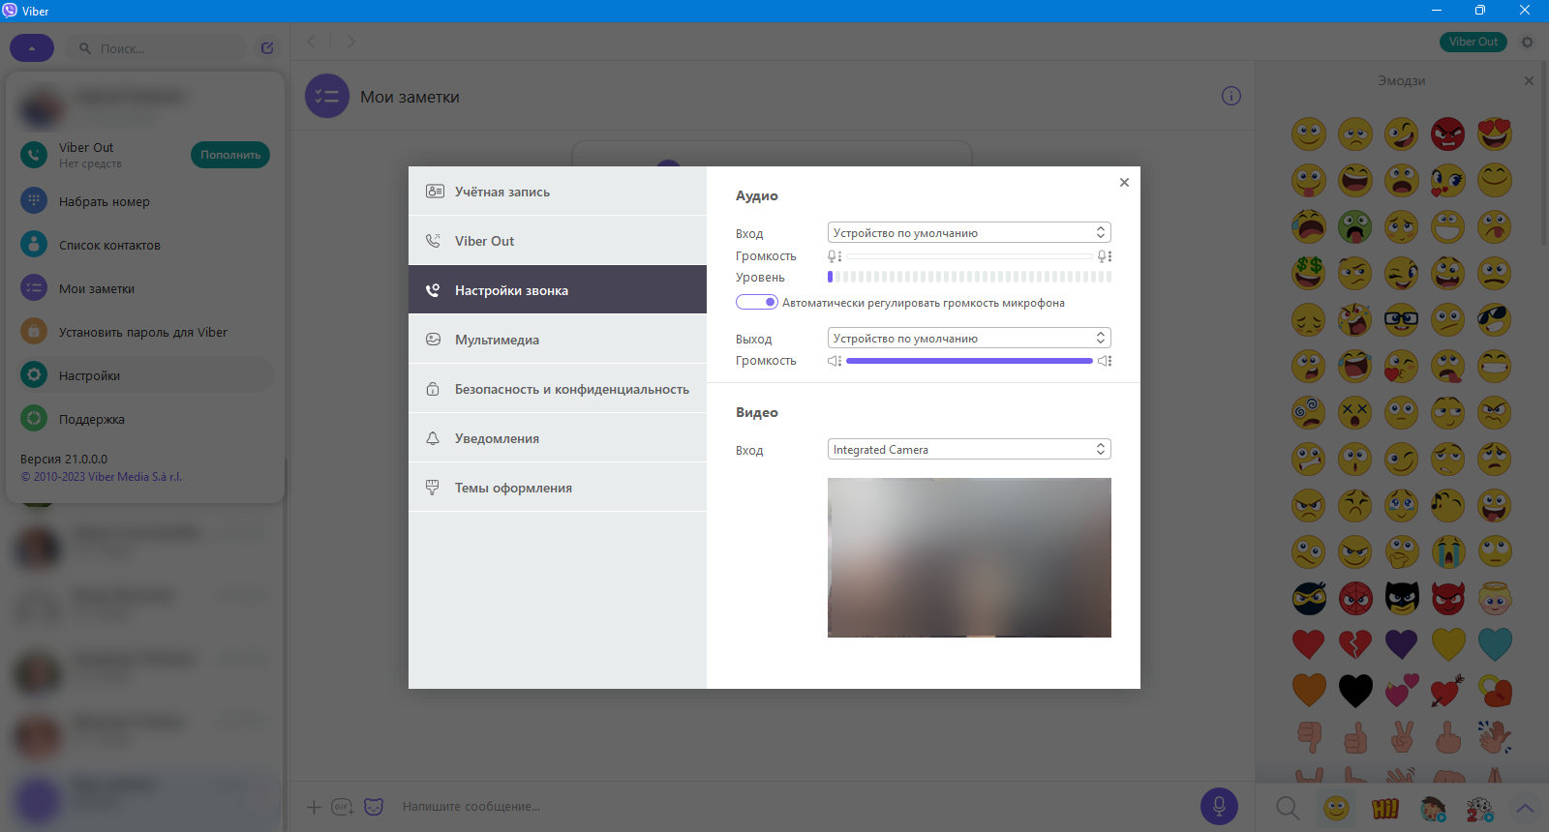The image size is (1549, 832).
Task: Open Безопасность и конфиденциальность tab
Action: pyautogui.click(x=558, y=389)
